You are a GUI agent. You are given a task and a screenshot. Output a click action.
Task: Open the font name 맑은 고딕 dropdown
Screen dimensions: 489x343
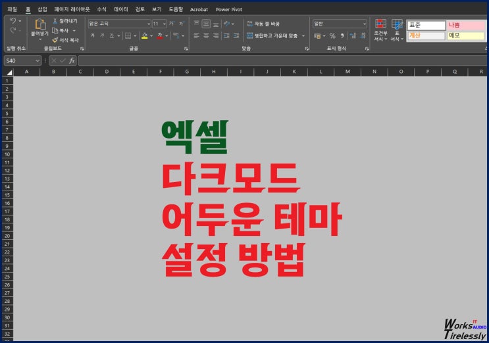pos(149,24)
